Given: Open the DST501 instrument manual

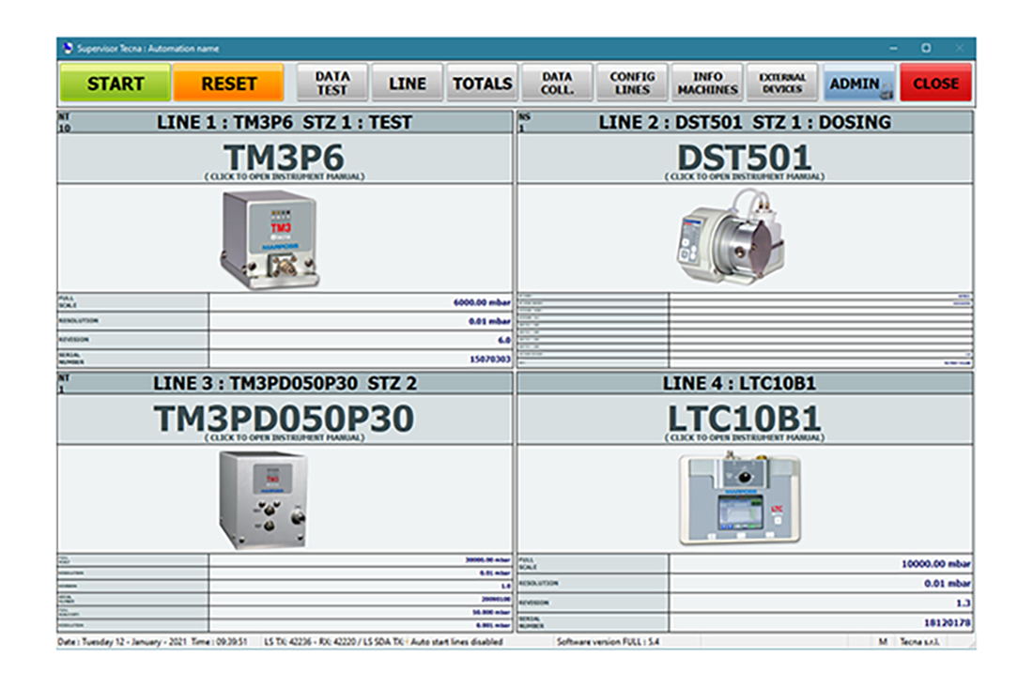Looking at the screenshot, I should click(x=745, y=159).
